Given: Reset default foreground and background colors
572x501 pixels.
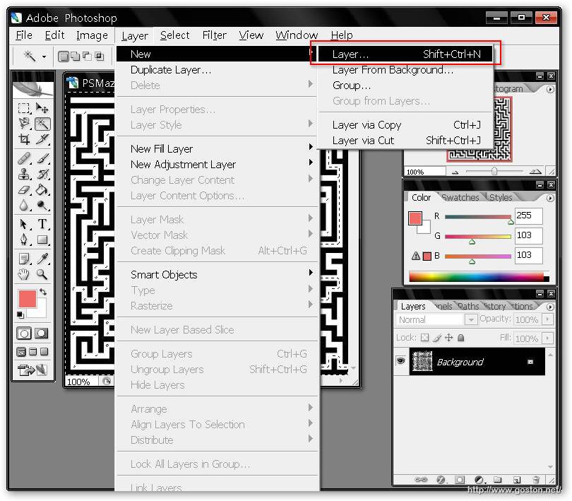Looking at the screenshot, I should tap(20, 314).
